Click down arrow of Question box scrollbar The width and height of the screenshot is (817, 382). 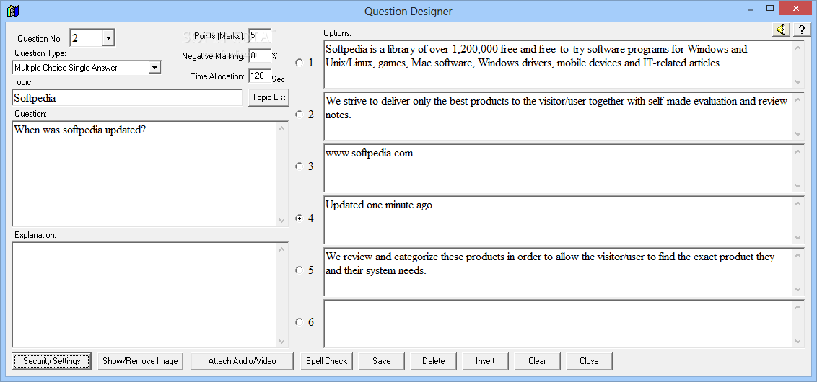coord(282,221)
